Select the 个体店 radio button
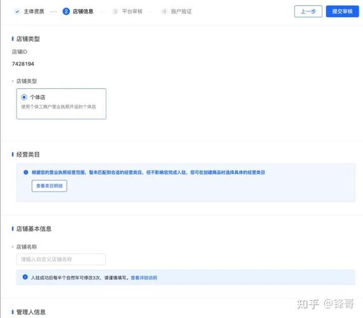The height and width of the screenshot is (318, 363). [x=24, y=97]
